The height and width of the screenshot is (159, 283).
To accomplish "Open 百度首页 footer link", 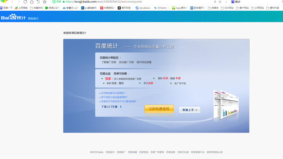I will pyautogui.click(x=110, y=152).
